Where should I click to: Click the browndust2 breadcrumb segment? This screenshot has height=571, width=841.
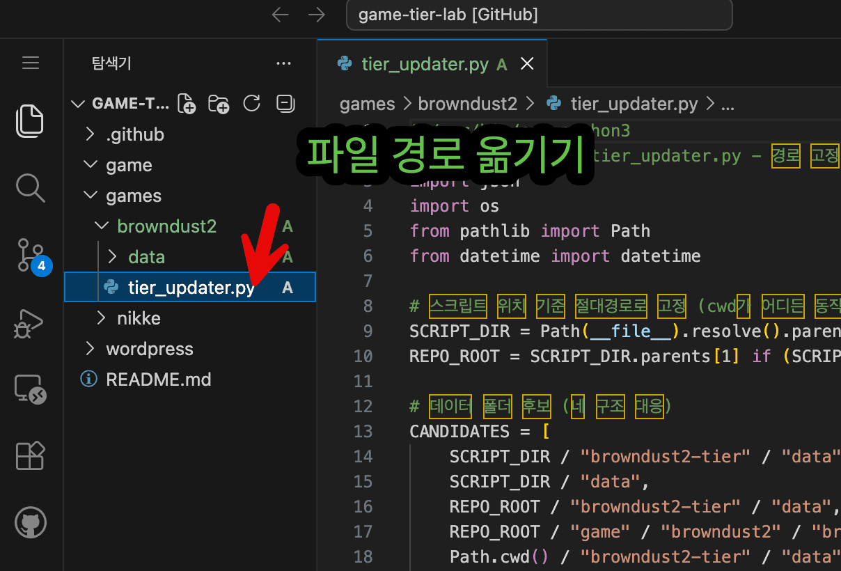click(468, 104)
